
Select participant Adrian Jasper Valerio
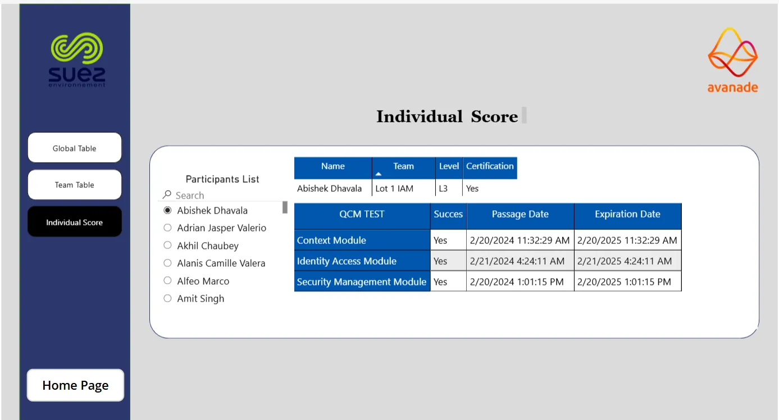click(167, 228)
